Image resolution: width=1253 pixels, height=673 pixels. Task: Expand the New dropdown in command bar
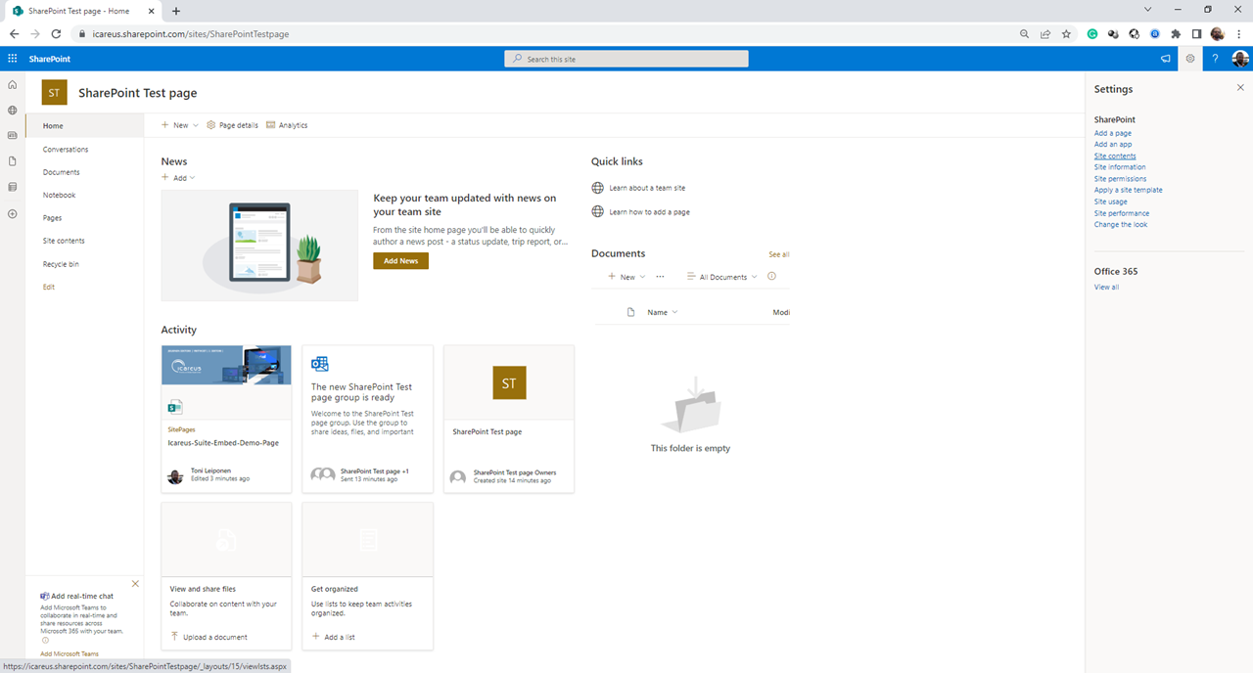pyautogui.click(x=180, y=125)
